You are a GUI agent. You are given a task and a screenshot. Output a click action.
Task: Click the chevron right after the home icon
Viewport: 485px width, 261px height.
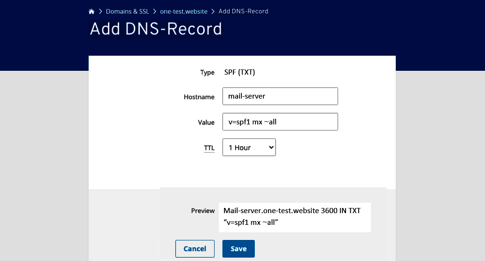[x=100, y=11]
